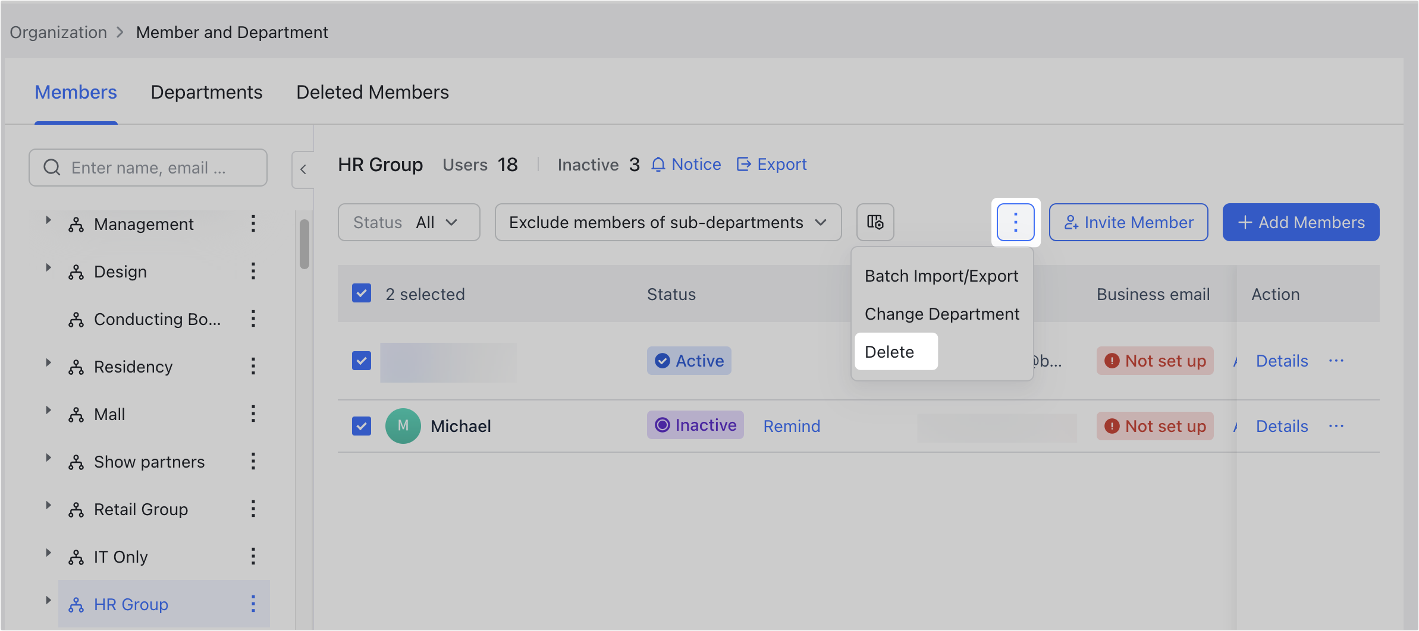This screenshot has height=631, width=1419.
Task: Switch to the Departments tab
Action: 206,92
